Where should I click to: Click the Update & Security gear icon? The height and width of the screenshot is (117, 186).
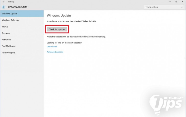(x=3, y=7)
